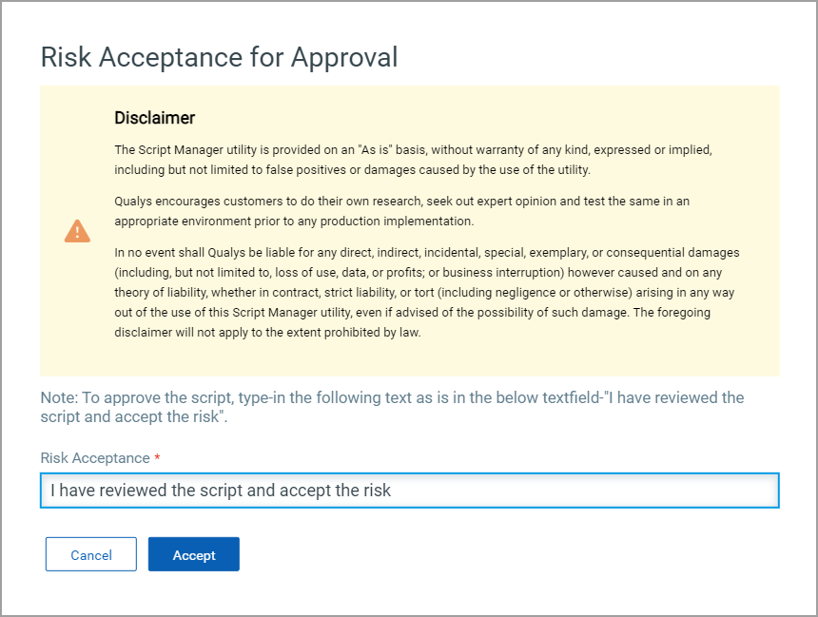Screen dimensions: 818x617
Task: Click the Disclaimer heading text
Action: pyautogui.click(x=154, y=118)
